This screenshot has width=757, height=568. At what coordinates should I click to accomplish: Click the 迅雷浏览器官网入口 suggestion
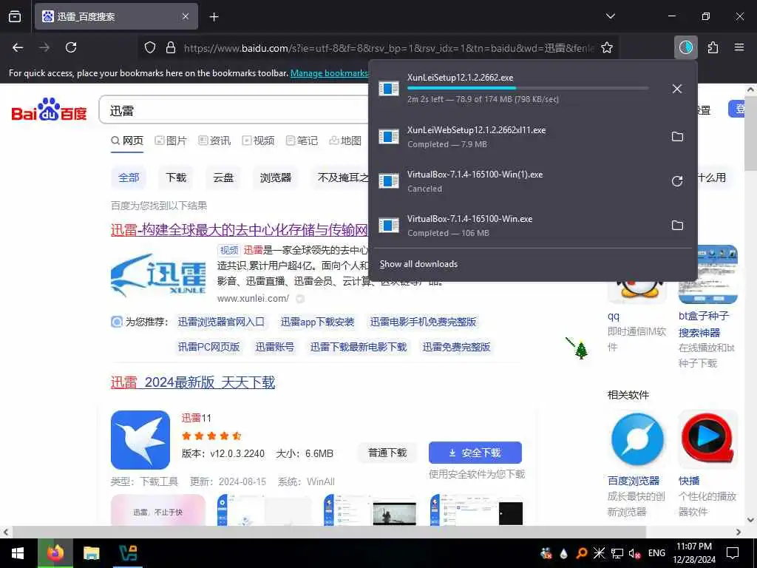[221, 322]
